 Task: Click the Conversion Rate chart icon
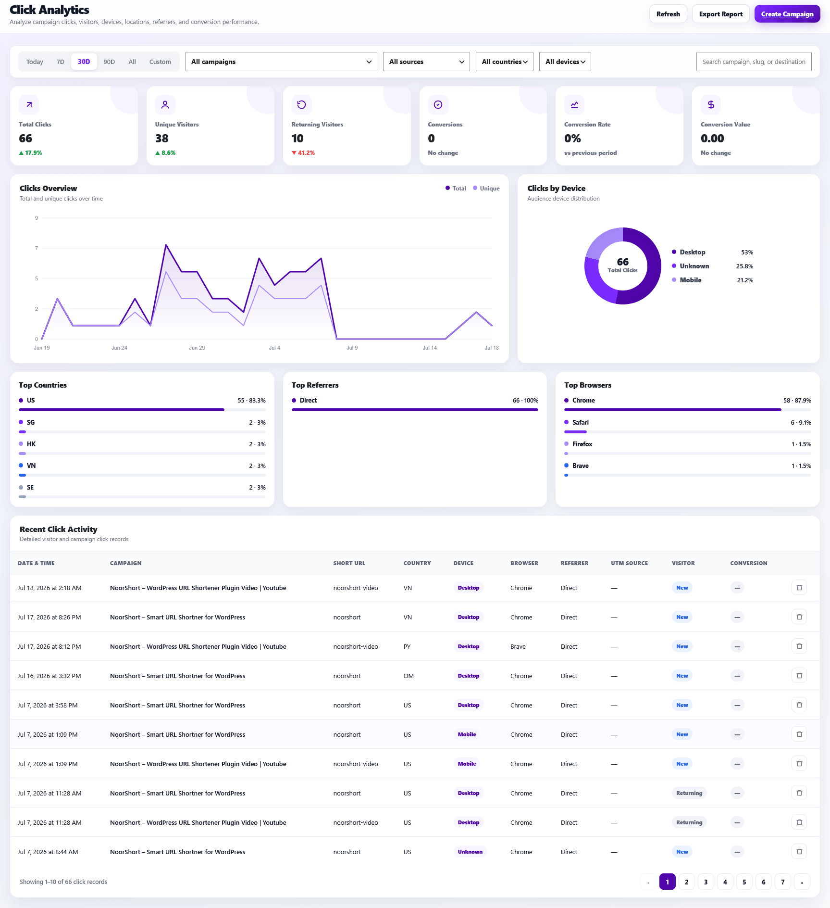pos(574,104)
